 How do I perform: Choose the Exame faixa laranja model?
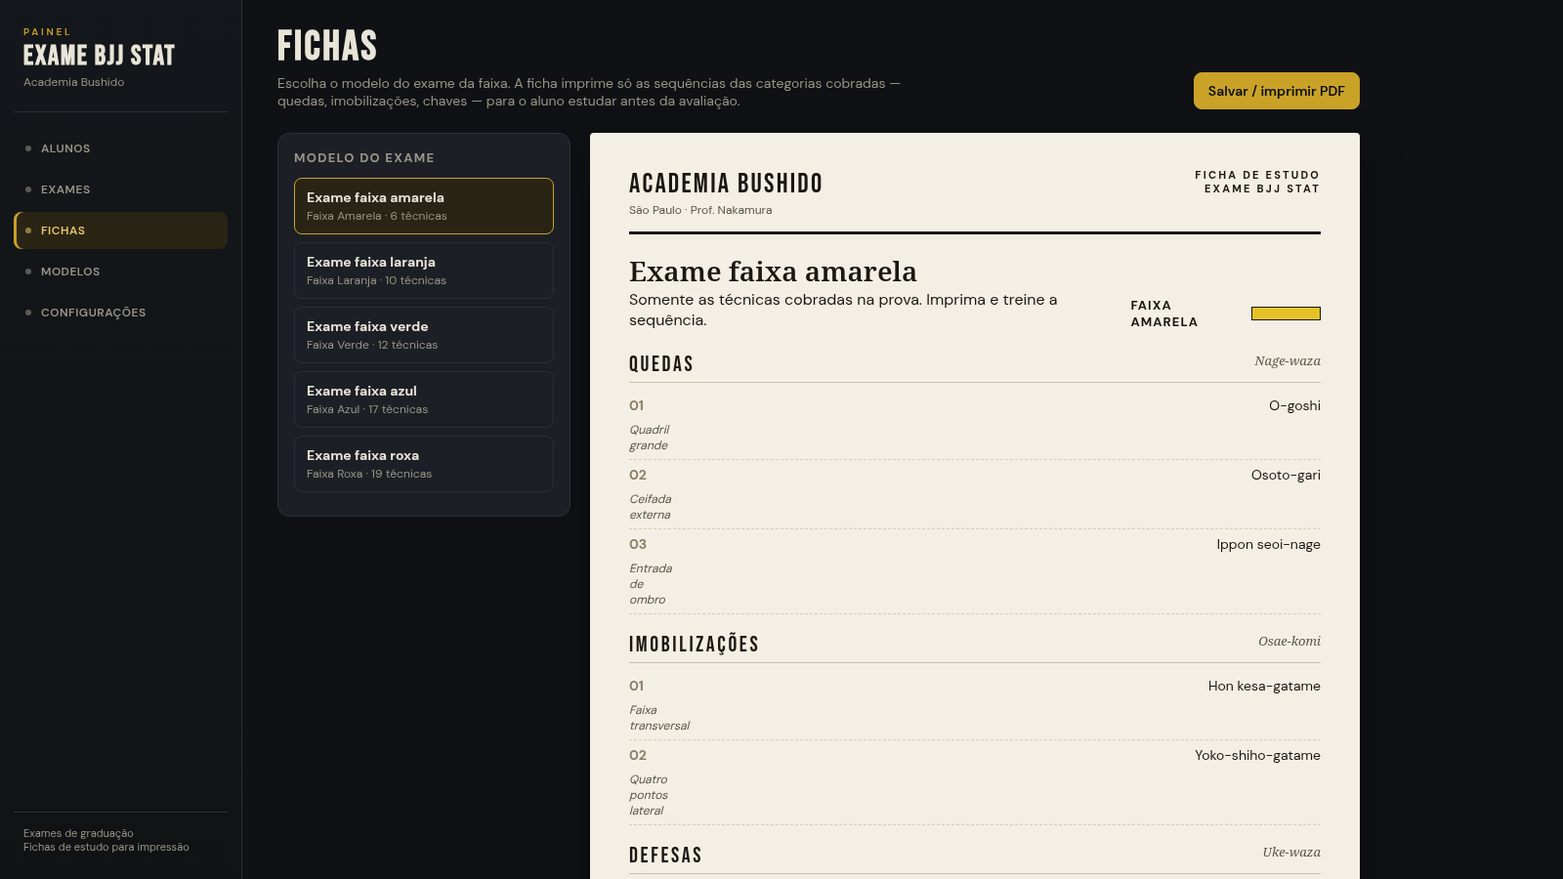coord(424,271)
